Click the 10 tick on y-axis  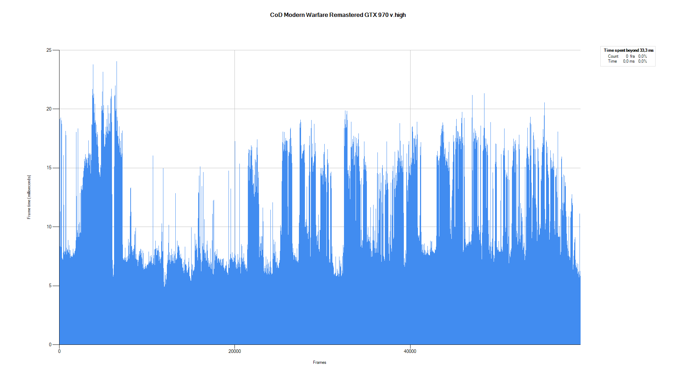point(49,227)
